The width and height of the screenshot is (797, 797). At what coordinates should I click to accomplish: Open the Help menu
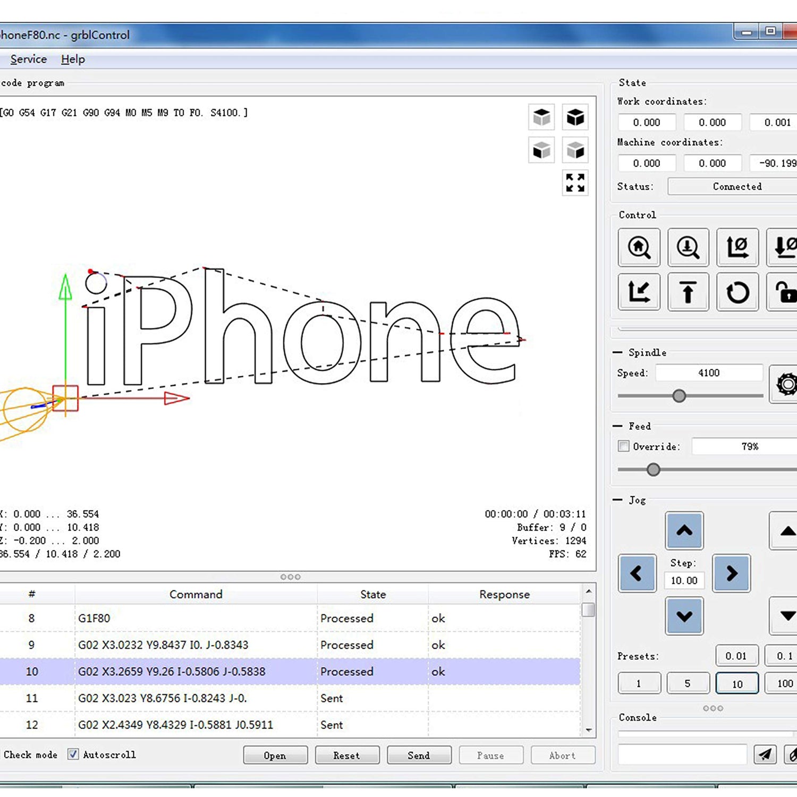coord(73,60)
